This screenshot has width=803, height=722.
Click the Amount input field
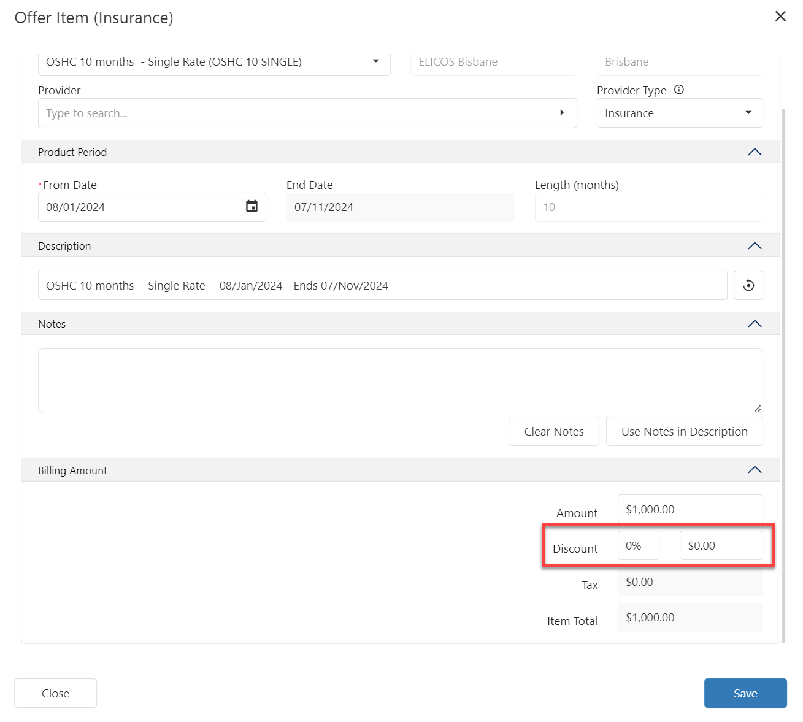coord(690,510)
